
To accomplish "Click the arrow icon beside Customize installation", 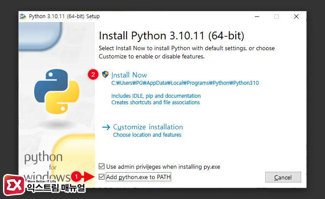I will 106,127.
